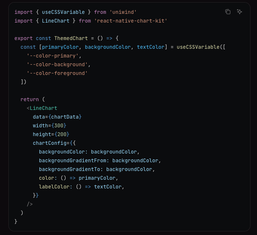Click LineChart in the import statement
The height and width of the screenshot is (235, 257).
point(55,21)
